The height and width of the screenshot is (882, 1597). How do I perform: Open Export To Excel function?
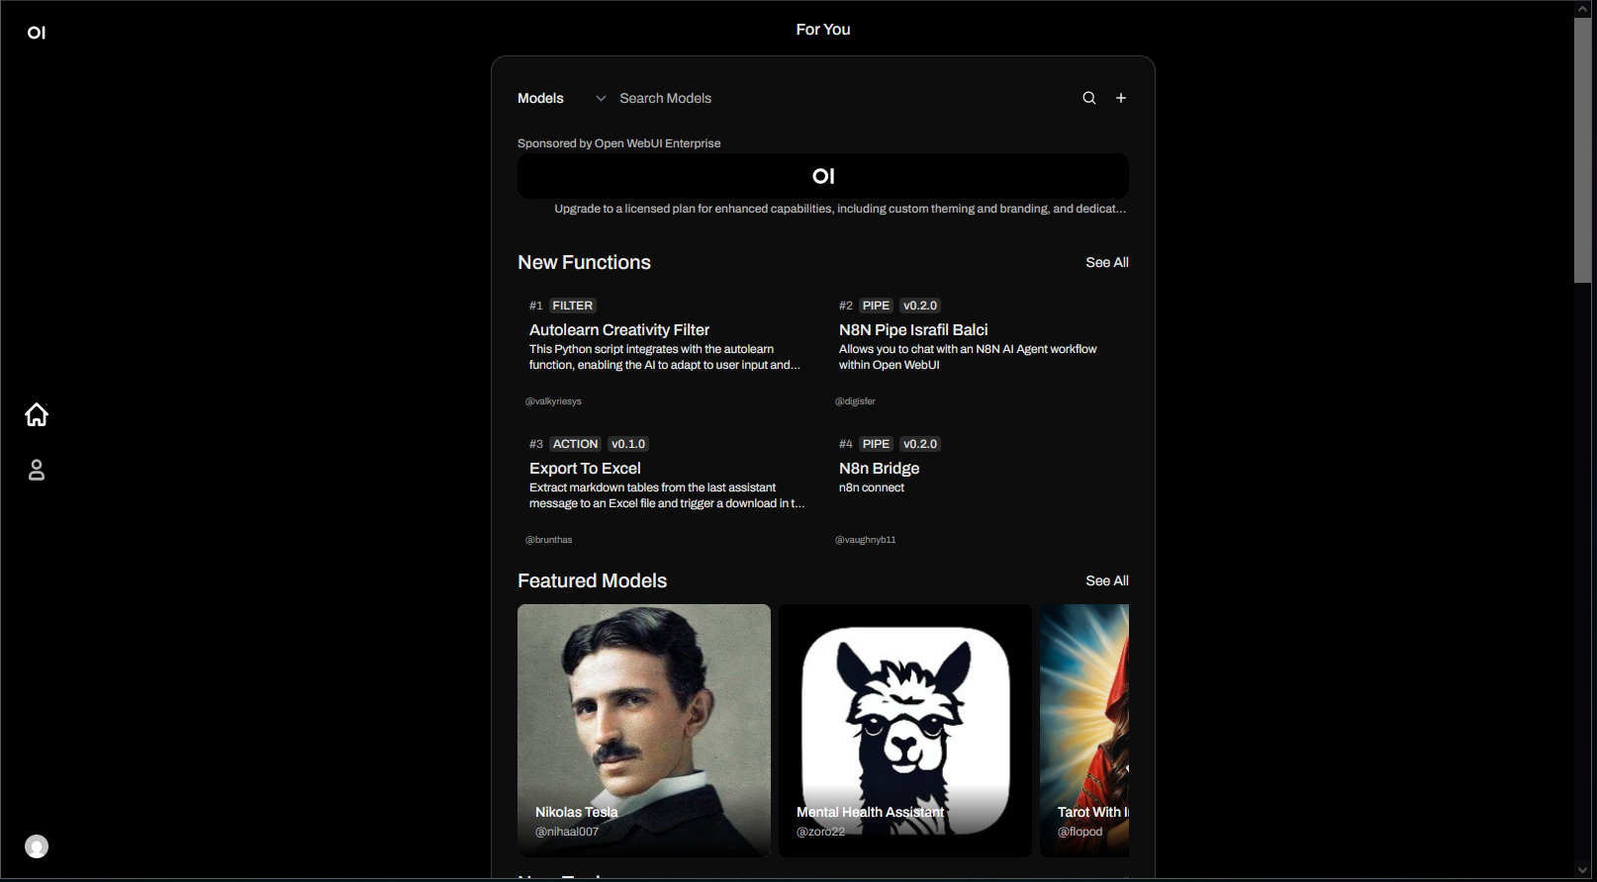585,469
